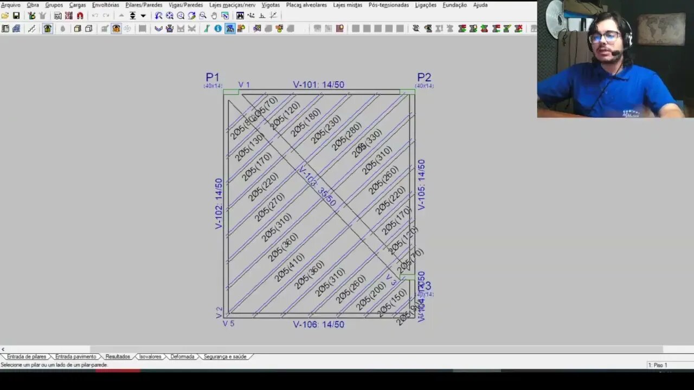Screen dimensions: 694x390
Task: Click beam icon with green arrow
Action: pos(484,29)
